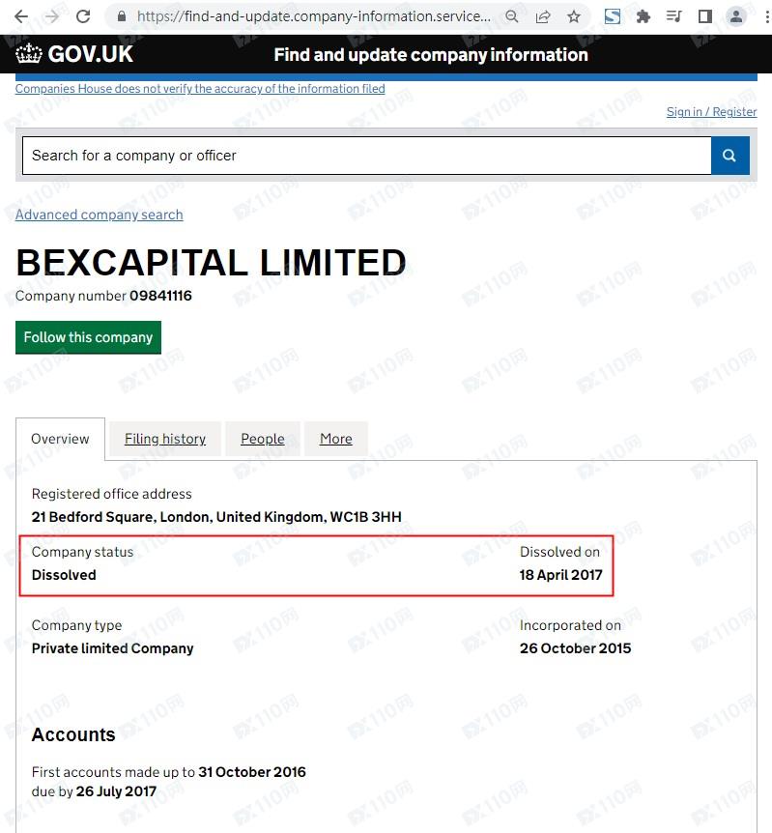Bookmark this page with the star icon

tap(574, 16)
